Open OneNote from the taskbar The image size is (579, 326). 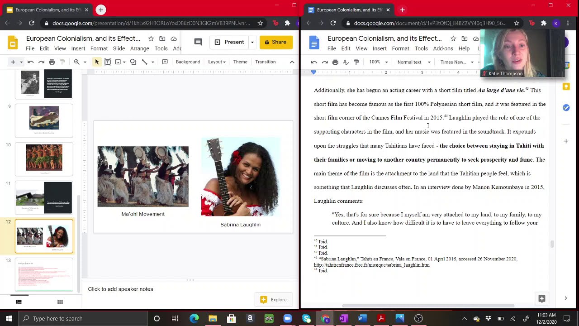click(x=344, y=318)
